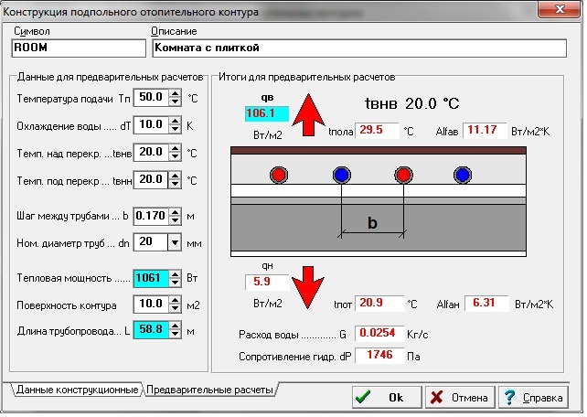Click the Описание text field
This screenshot has width=587, height=417.
pyautogui.click(x=359, y=48)
